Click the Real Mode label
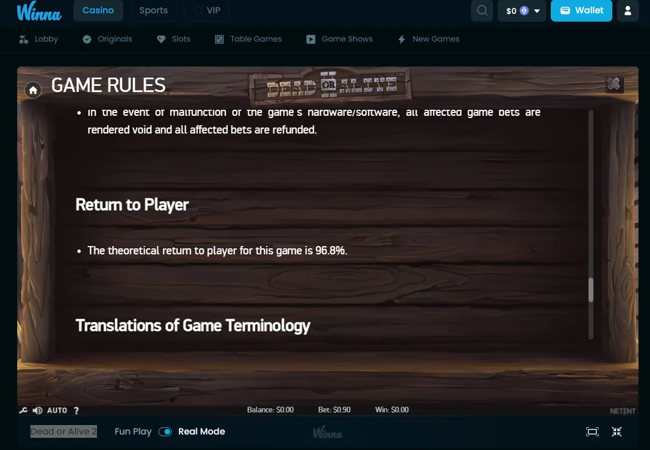The height and width of the screenshot is (450, 650). [x=202, y=432]
